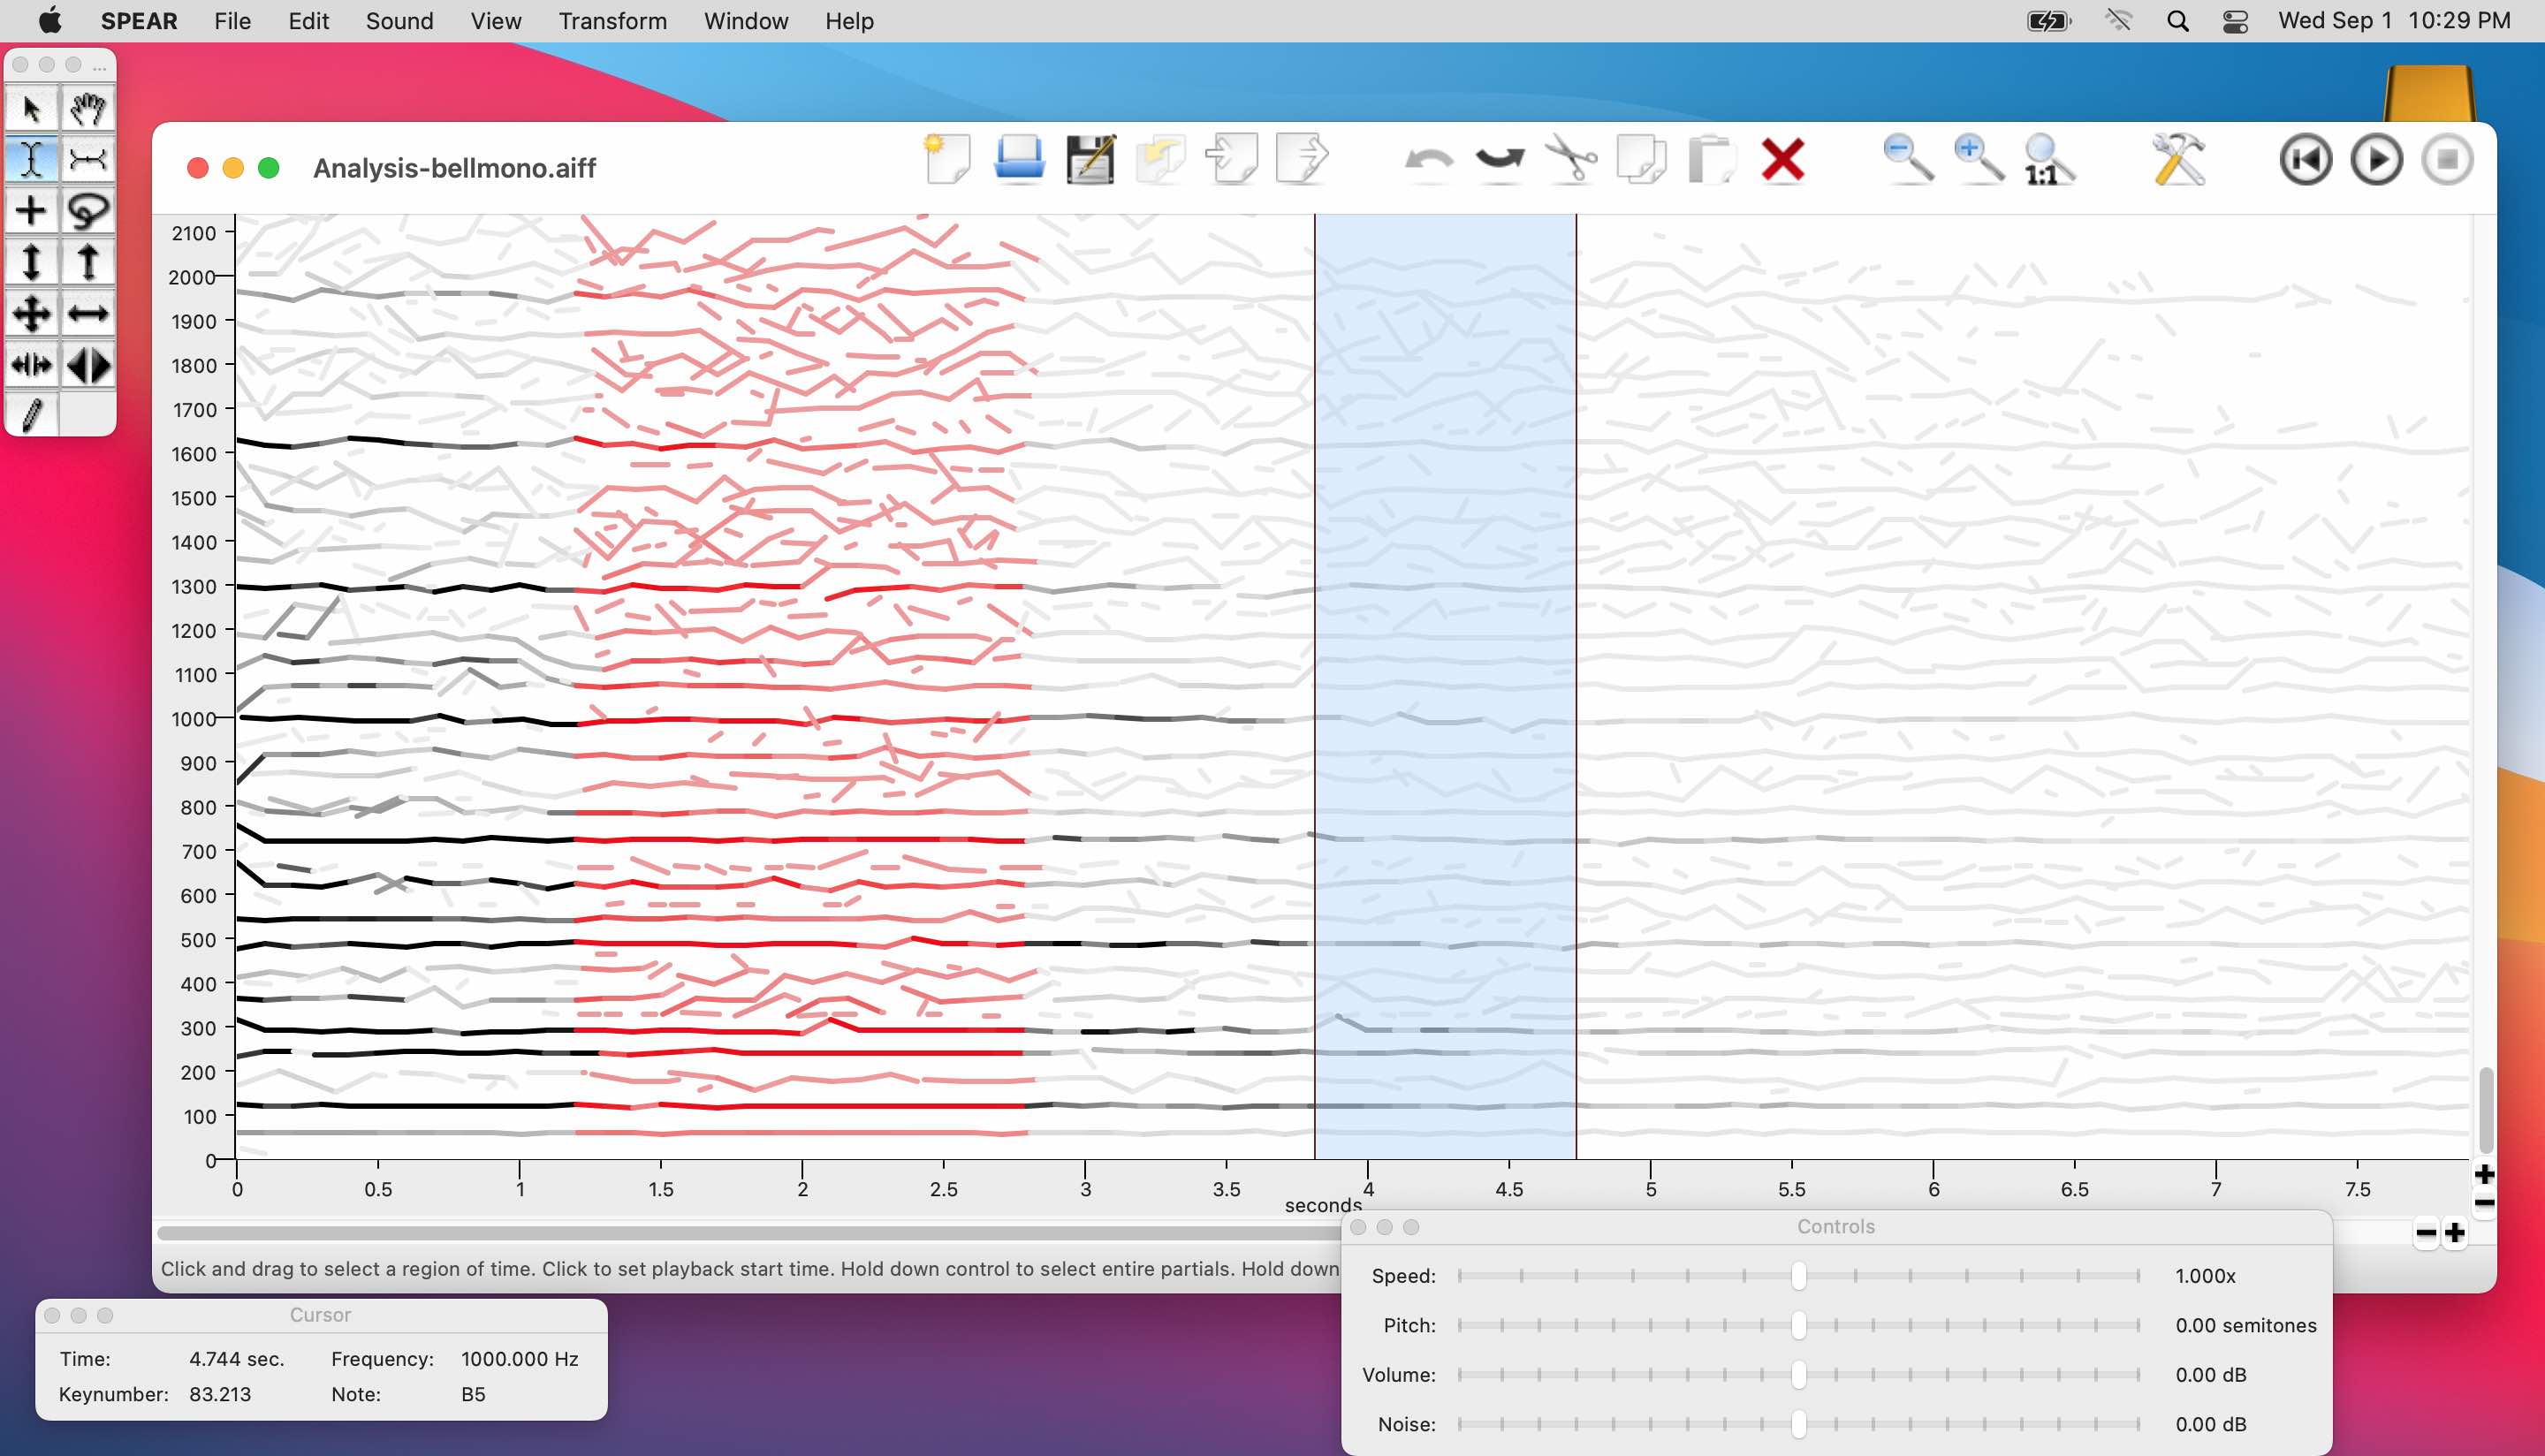The image size is (2545, 1456).
Task: Click the rewind to start button
Action: [2304, 161]
